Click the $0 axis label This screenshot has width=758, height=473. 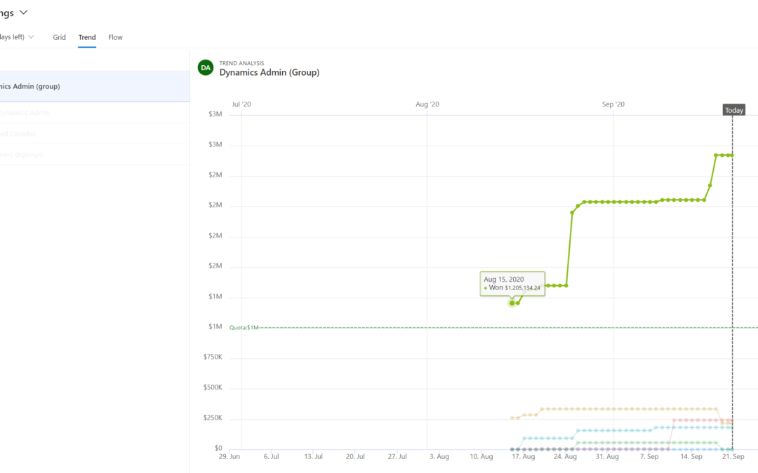(218, 448)
